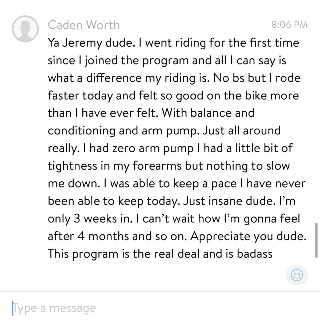The width and height of the screenshot is (320, 320).
Task: Click the line beginning 'faster today and felt'
Action: point(173,96)
